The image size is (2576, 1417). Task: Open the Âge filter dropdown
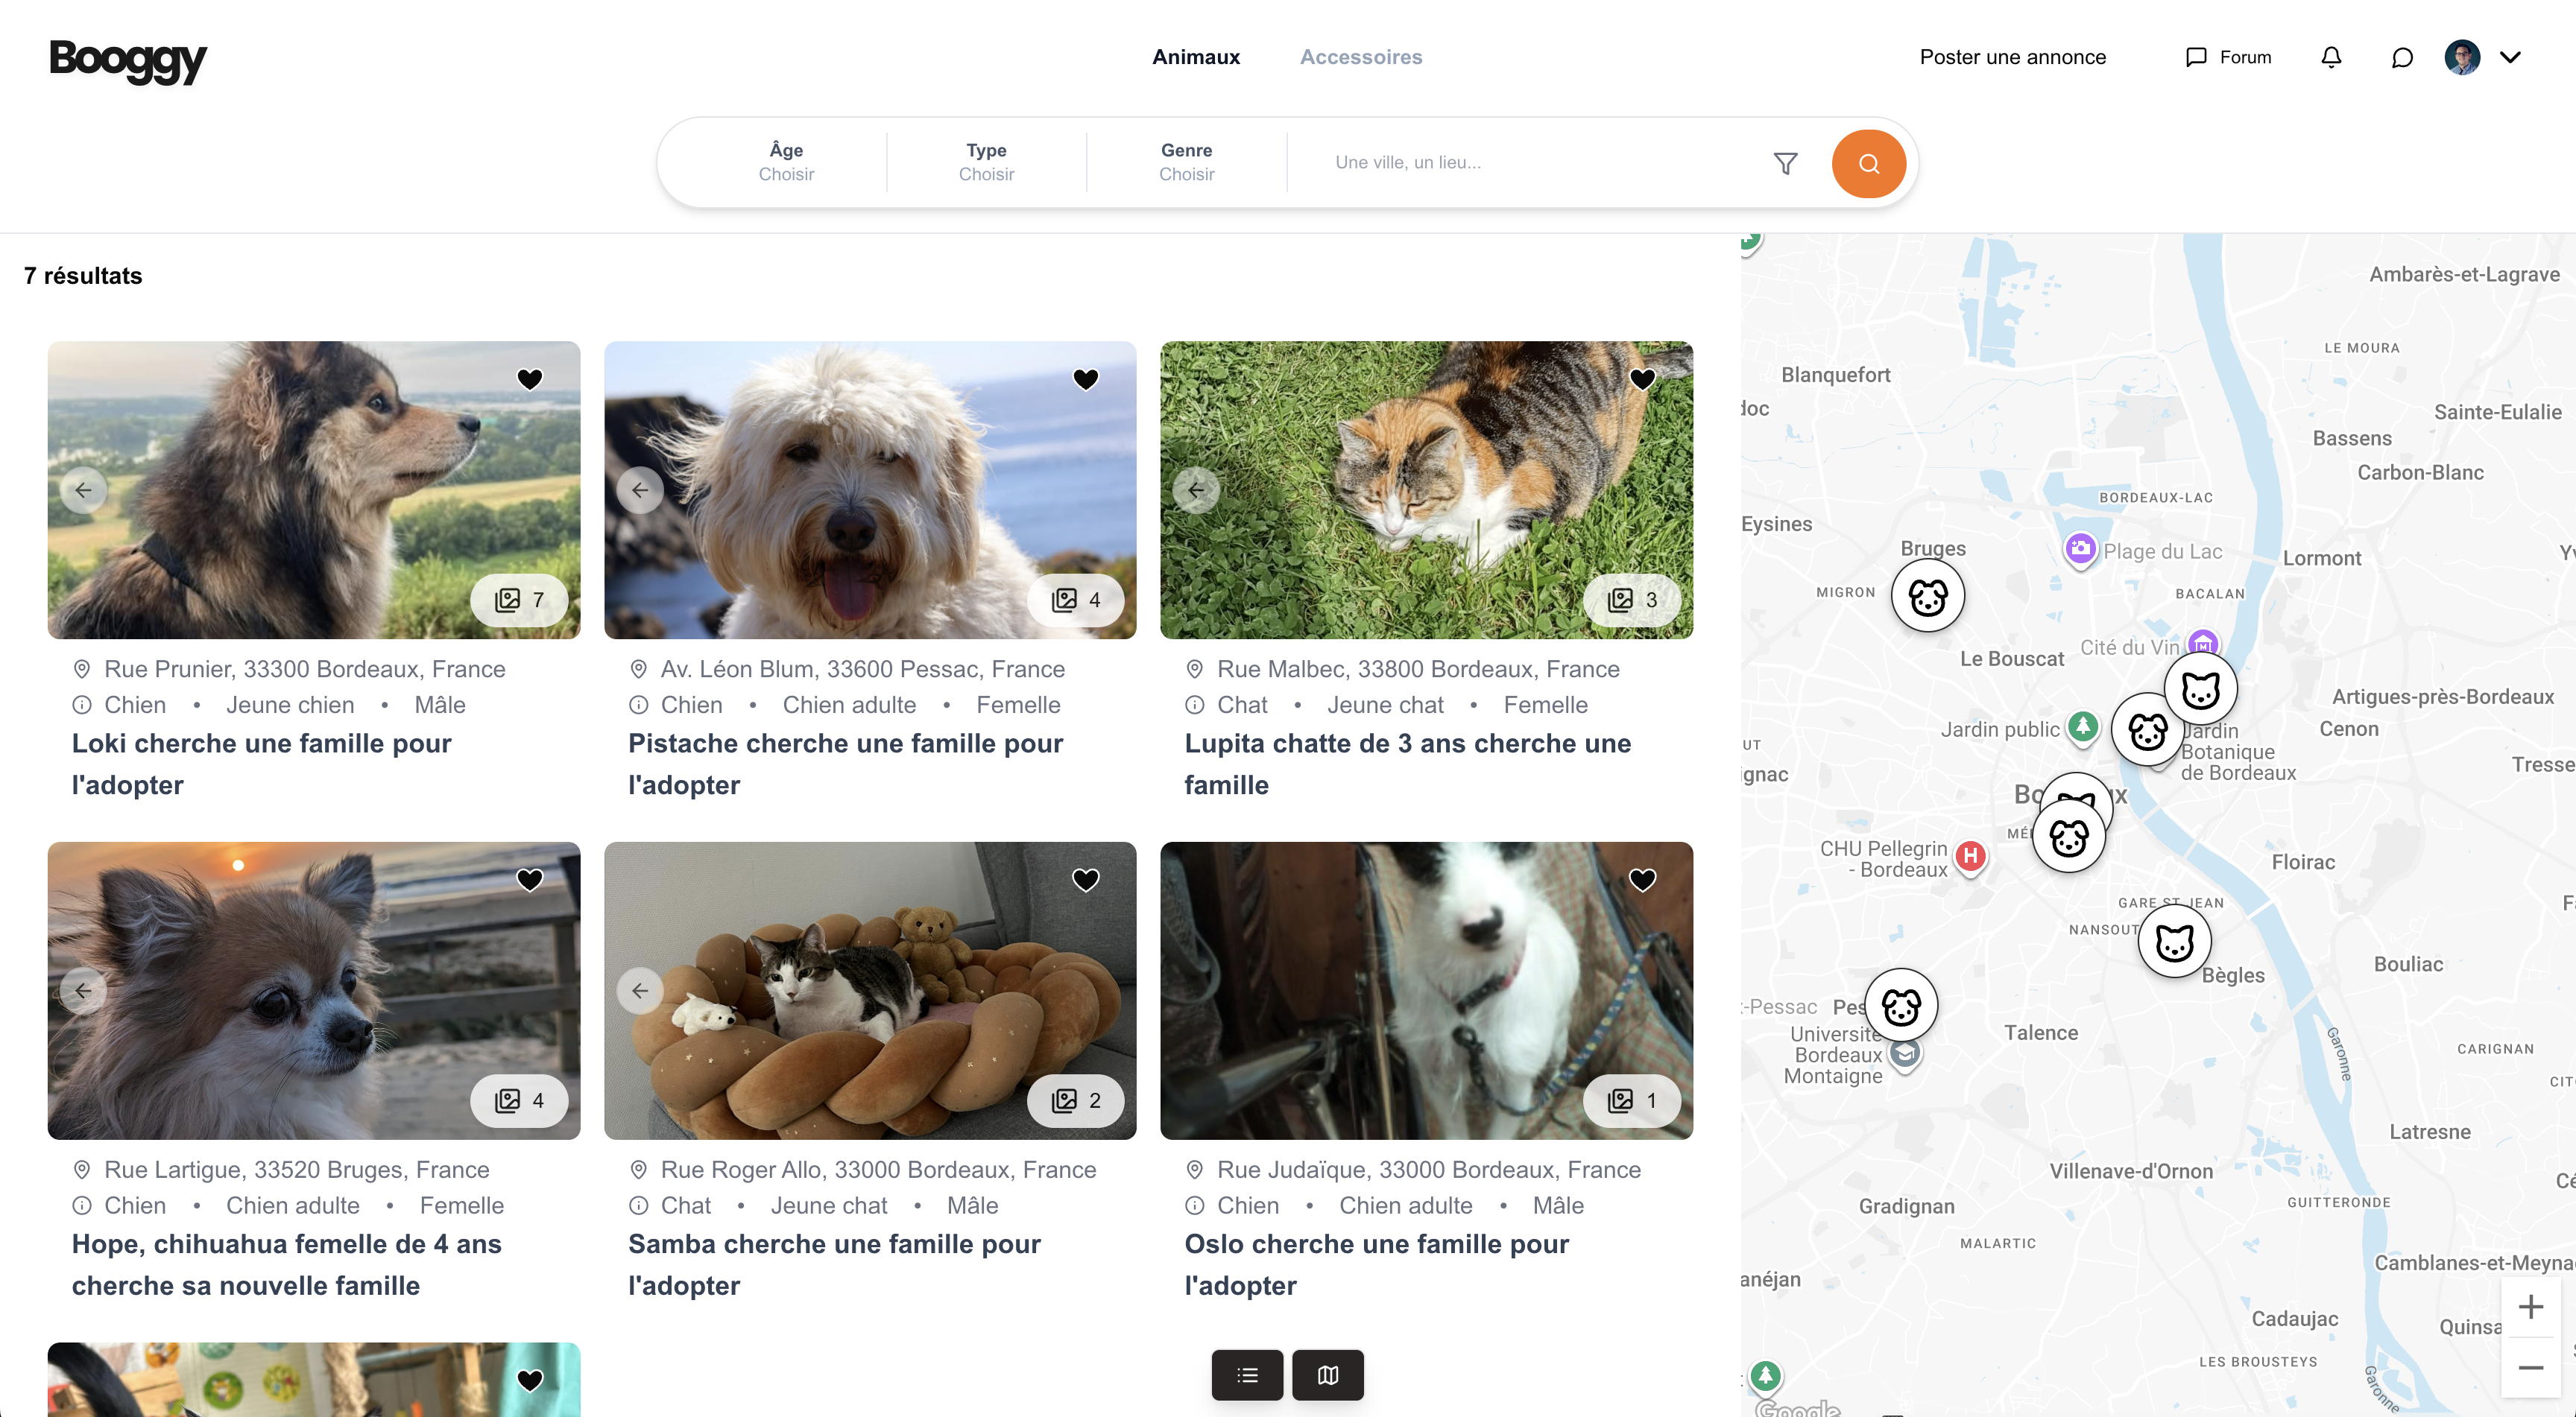786,162
